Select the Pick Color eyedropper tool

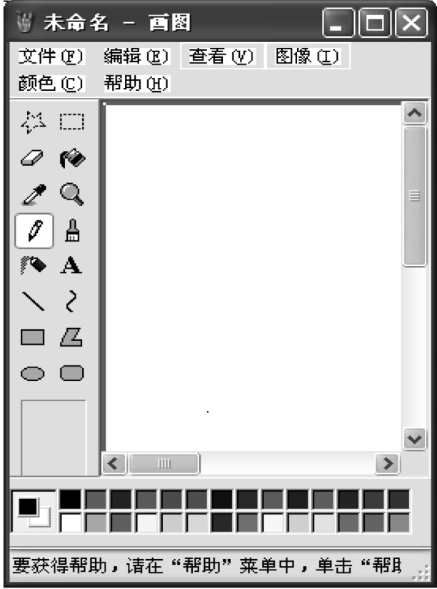click(34, 194)
